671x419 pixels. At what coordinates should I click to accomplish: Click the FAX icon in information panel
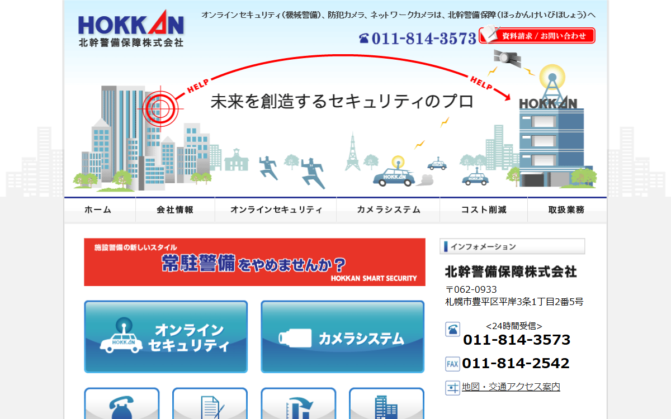452,364
